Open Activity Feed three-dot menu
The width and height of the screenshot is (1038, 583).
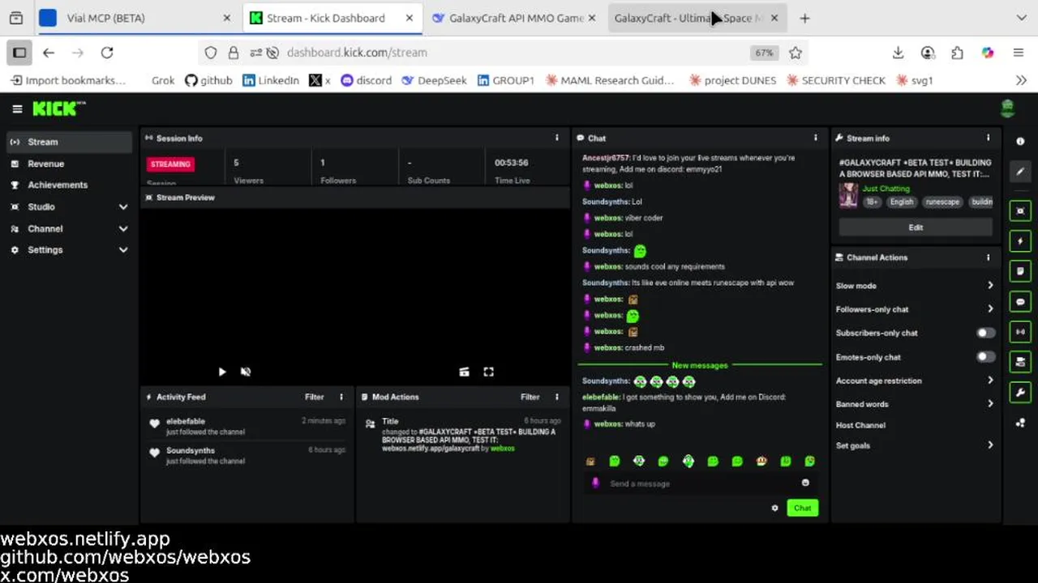341,397
